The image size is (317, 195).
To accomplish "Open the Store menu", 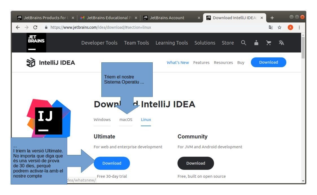I will click(228, 43).
